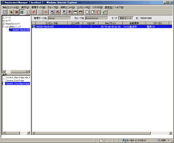
Task: Click the new scenario blank page icon
Action: (x=87, y=12)
